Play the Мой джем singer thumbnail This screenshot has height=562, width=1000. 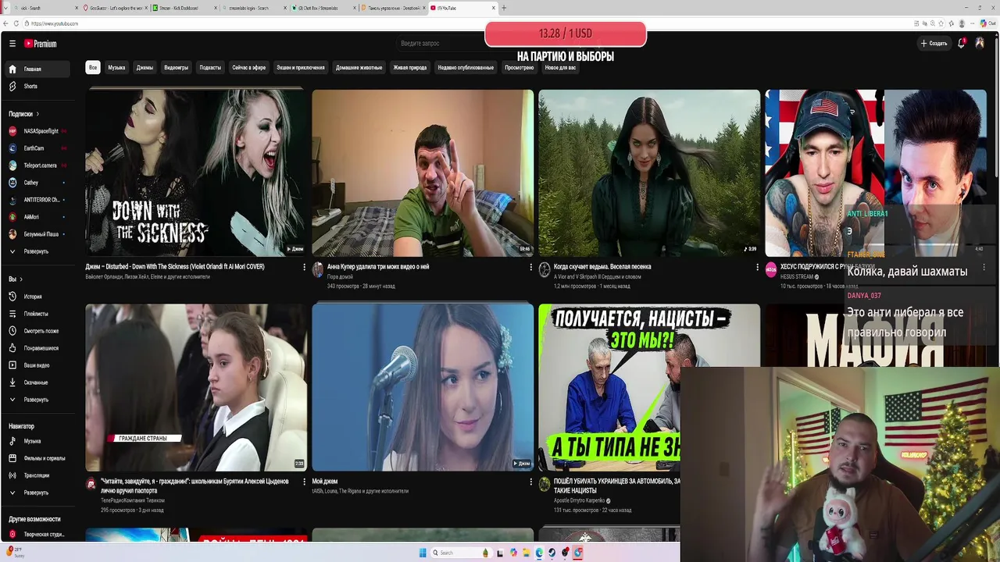(423, 388)
